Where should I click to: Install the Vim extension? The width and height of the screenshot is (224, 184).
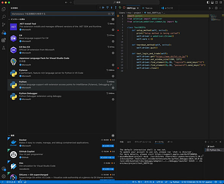[x=108, y=169]
